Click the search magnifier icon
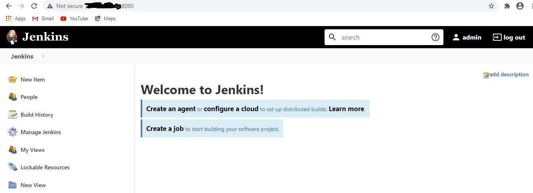Screen dimensions: 533x193 [x=332, y=37]
